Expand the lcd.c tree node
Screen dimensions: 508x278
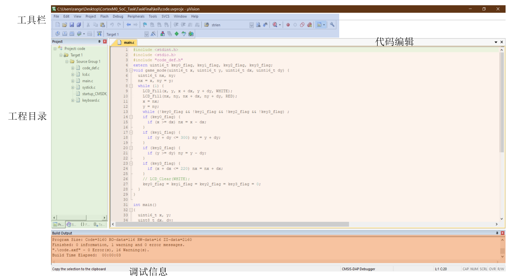[73, 74]
